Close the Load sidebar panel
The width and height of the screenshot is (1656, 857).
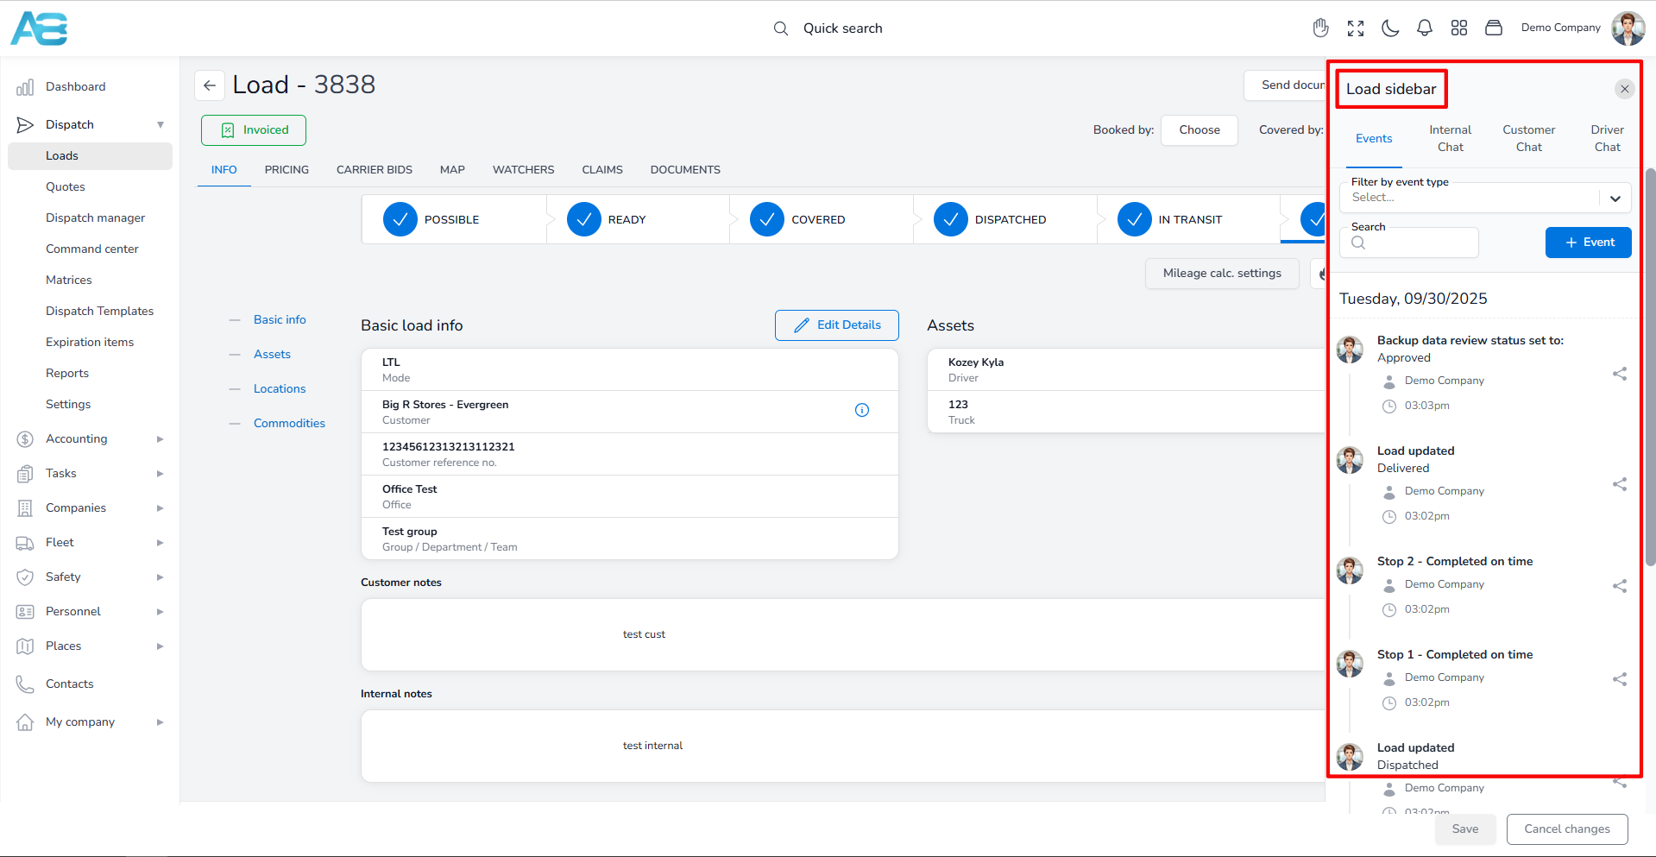pyautogui.click(x=1624, y=89)
